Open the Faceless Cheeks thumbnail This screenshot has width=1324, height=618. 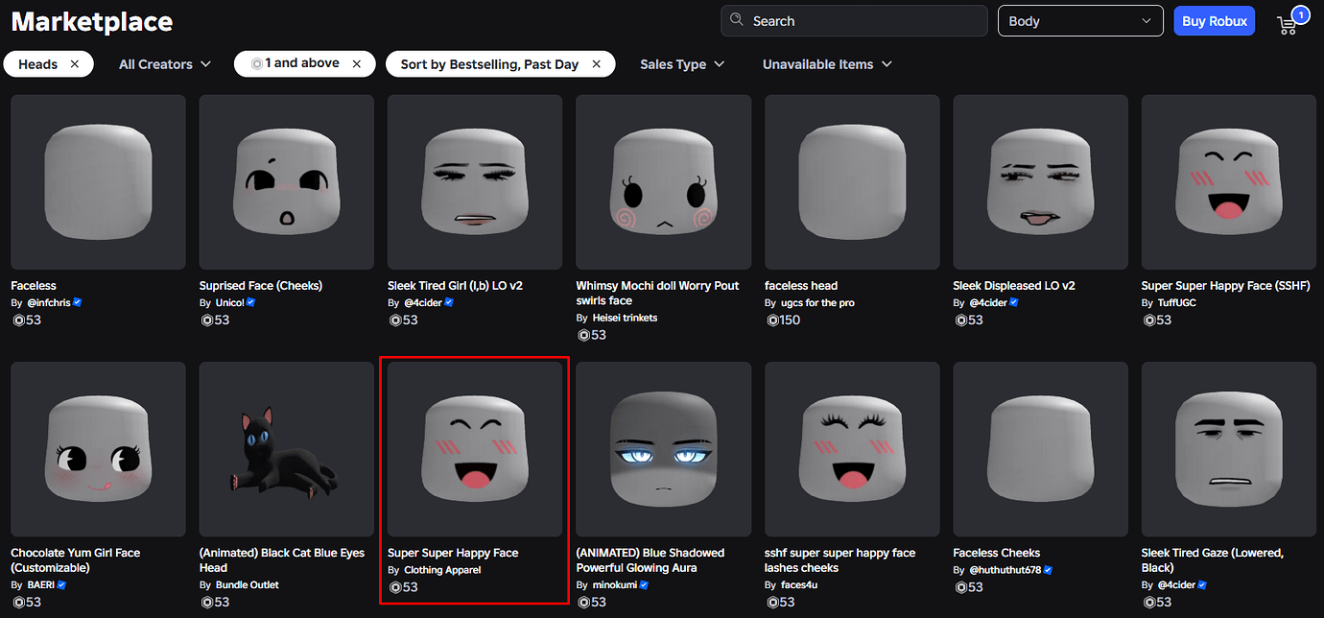pyautogui.click(x=1041, y=449)
